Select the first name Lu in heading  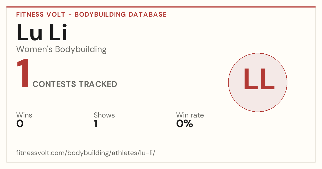point(30,33)
